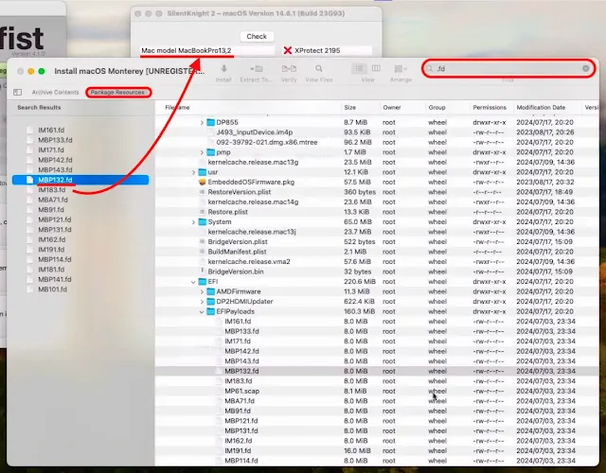Click the Extract To toolbar icon

257,69
